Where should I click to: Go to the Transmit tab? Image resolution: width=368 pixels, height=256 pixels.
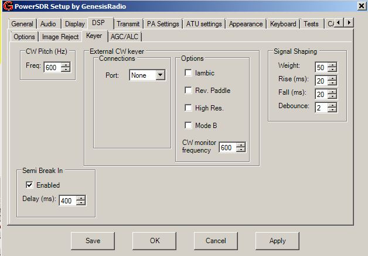pos(128,24)
